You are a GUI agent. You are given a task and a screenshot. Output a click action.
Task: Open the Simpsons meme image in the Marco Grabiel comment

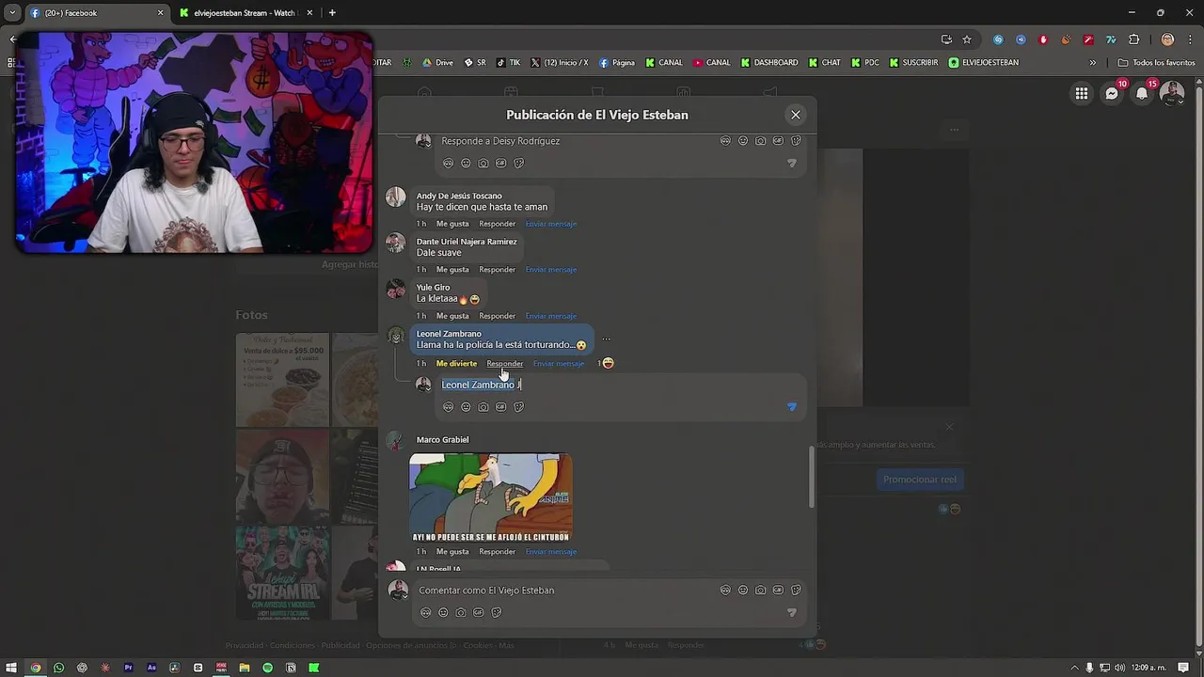click(x=490, y=497)
